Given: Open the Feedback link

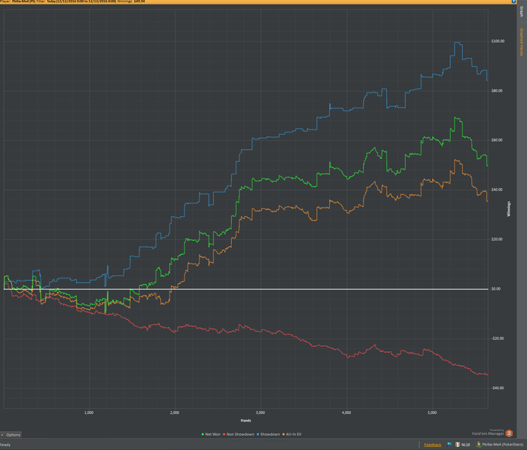Looking at the screenshot, I should (x=433, y=445).
